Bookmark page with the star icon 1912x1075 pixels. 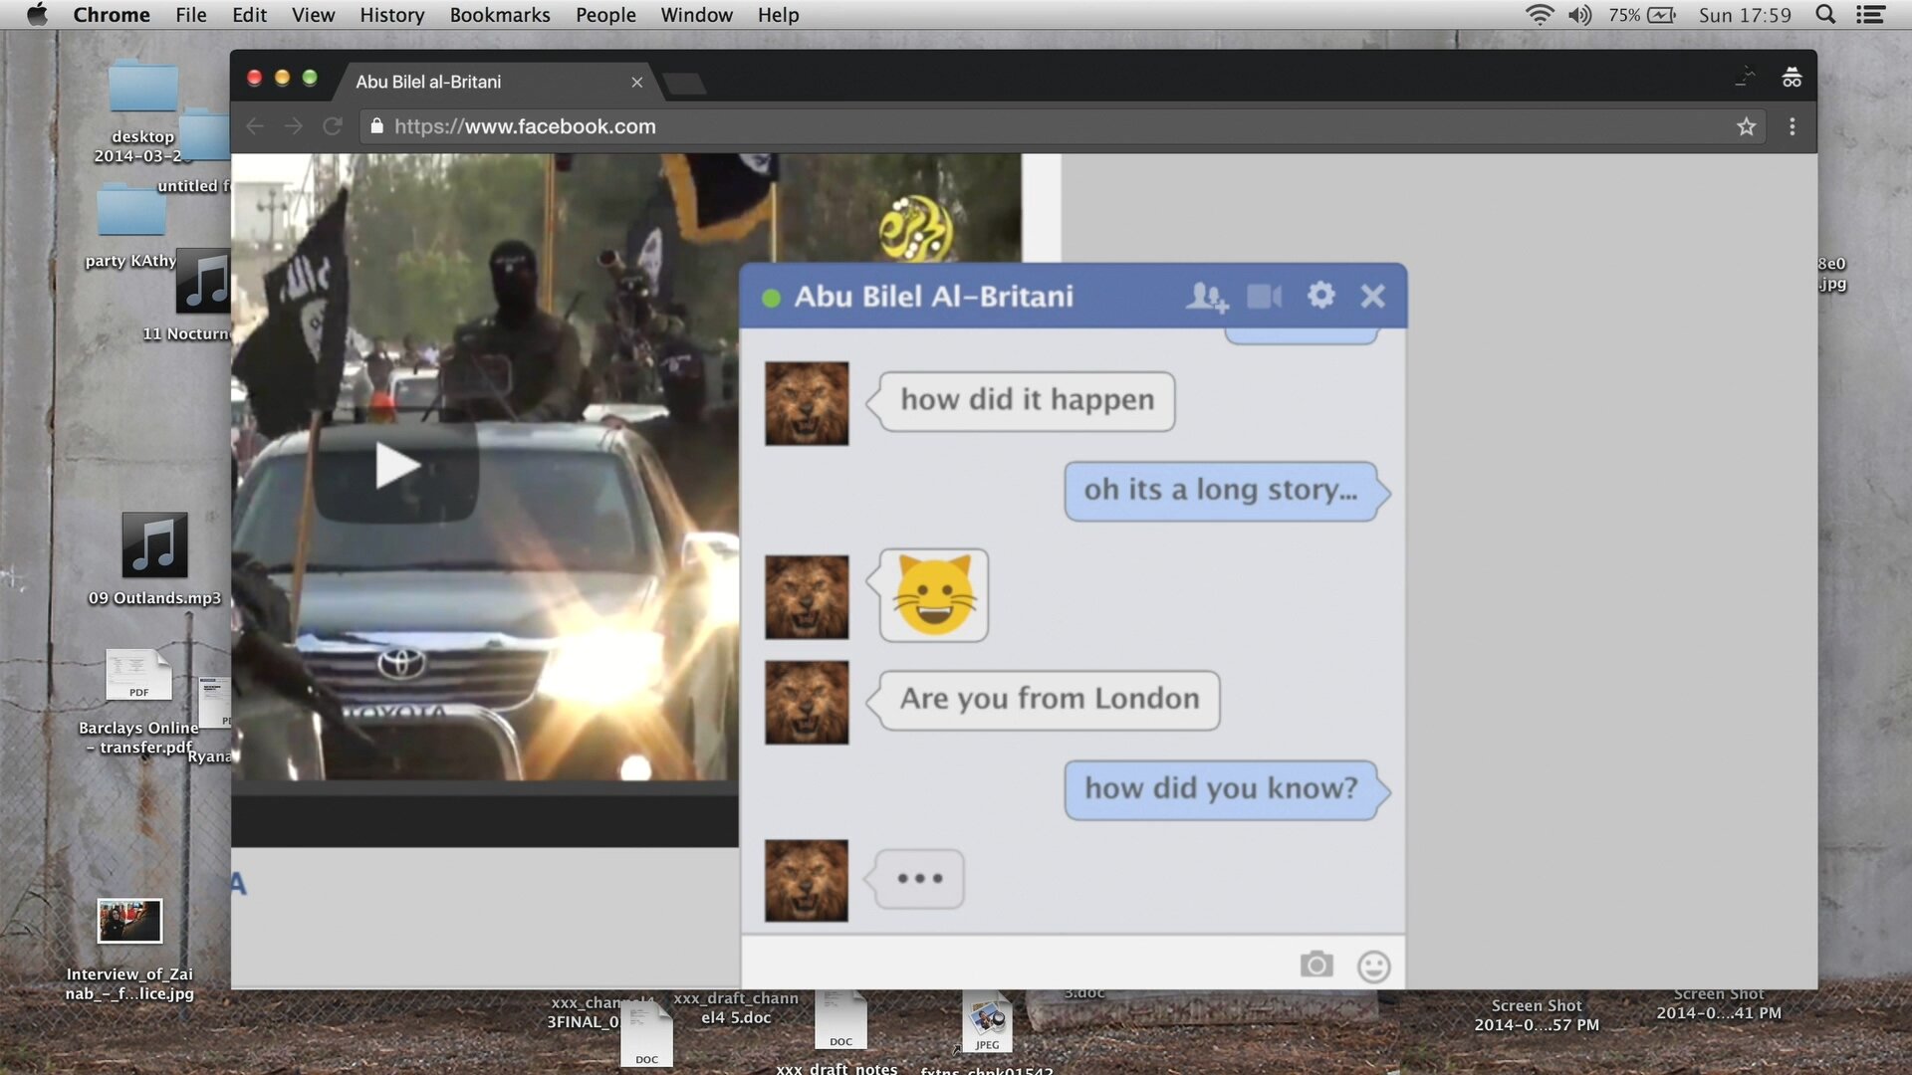tap(1746, 126)
